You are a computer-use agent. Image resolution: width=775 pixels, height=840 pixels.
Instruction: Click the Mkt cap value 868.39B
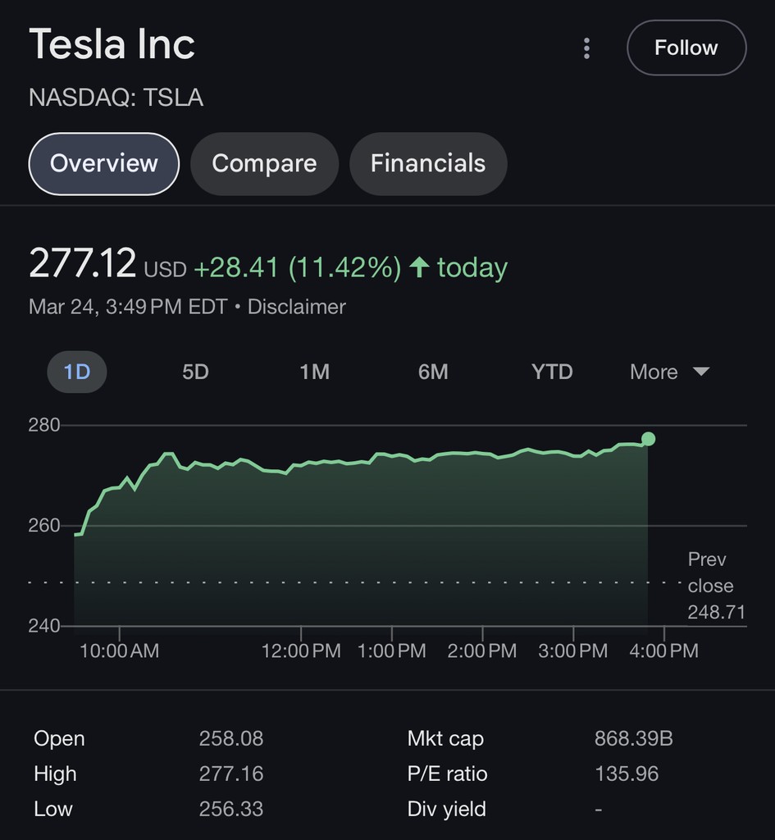coord(633,738)
